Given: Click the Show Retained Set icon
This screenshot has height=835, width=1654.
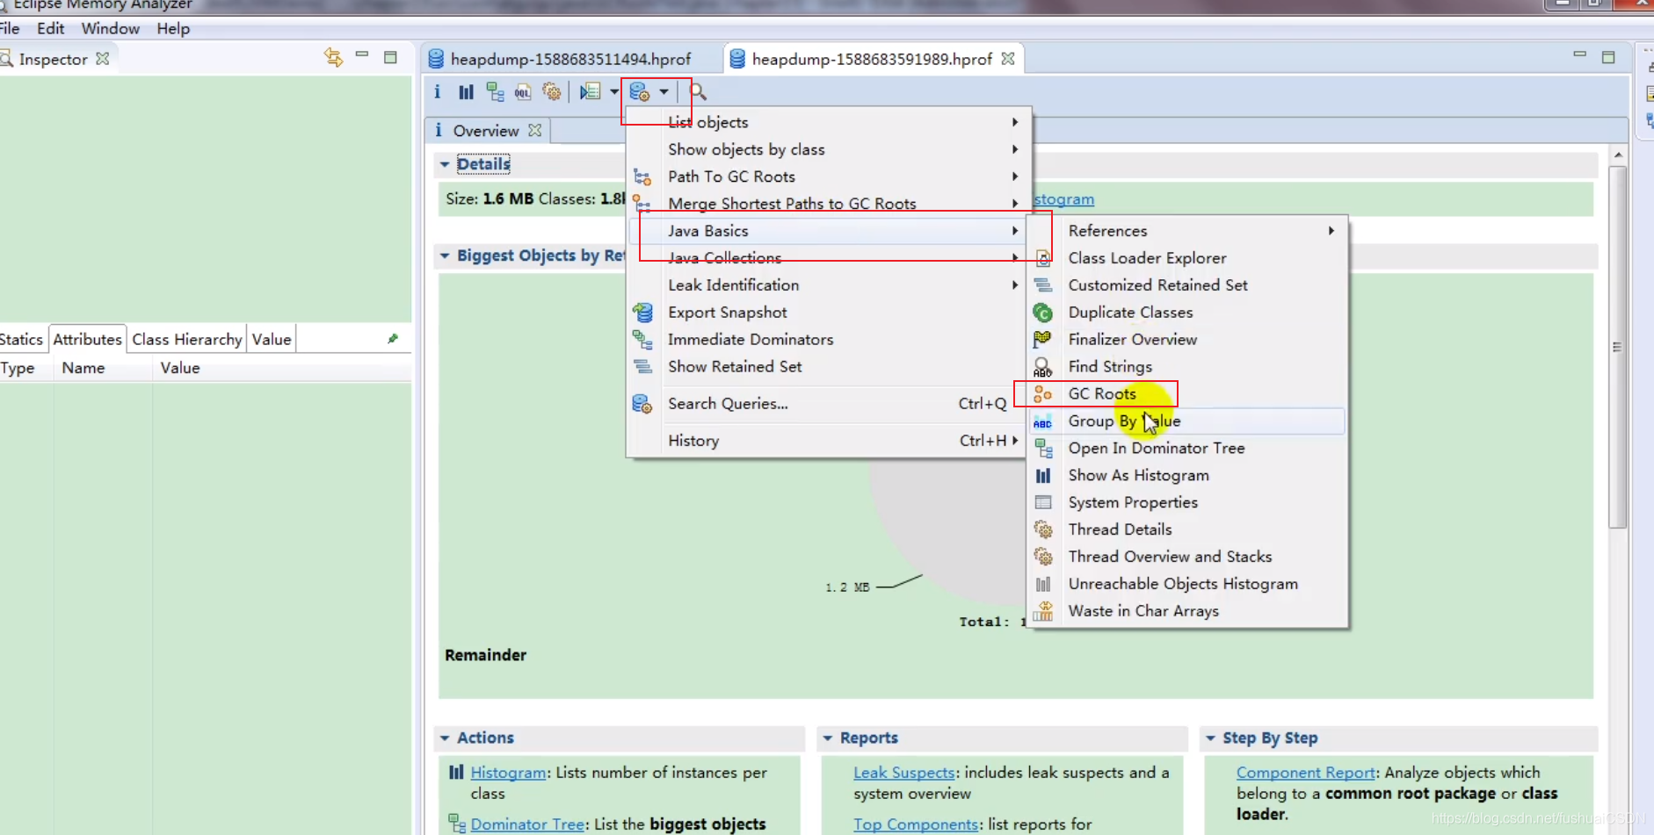Looking at the screenshot, I should (643, 367).
